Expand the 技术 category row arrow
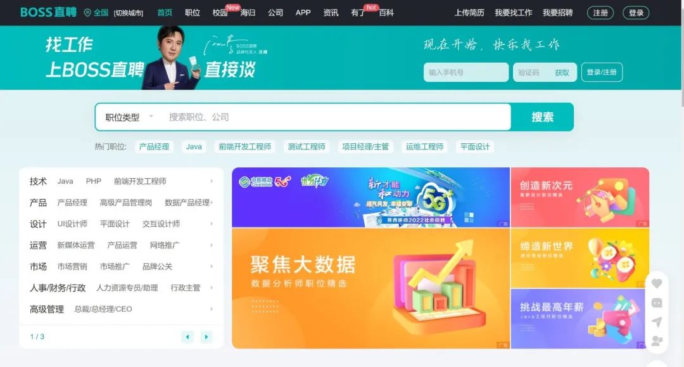Screen dimensions: 684x367 pos(212,181)
